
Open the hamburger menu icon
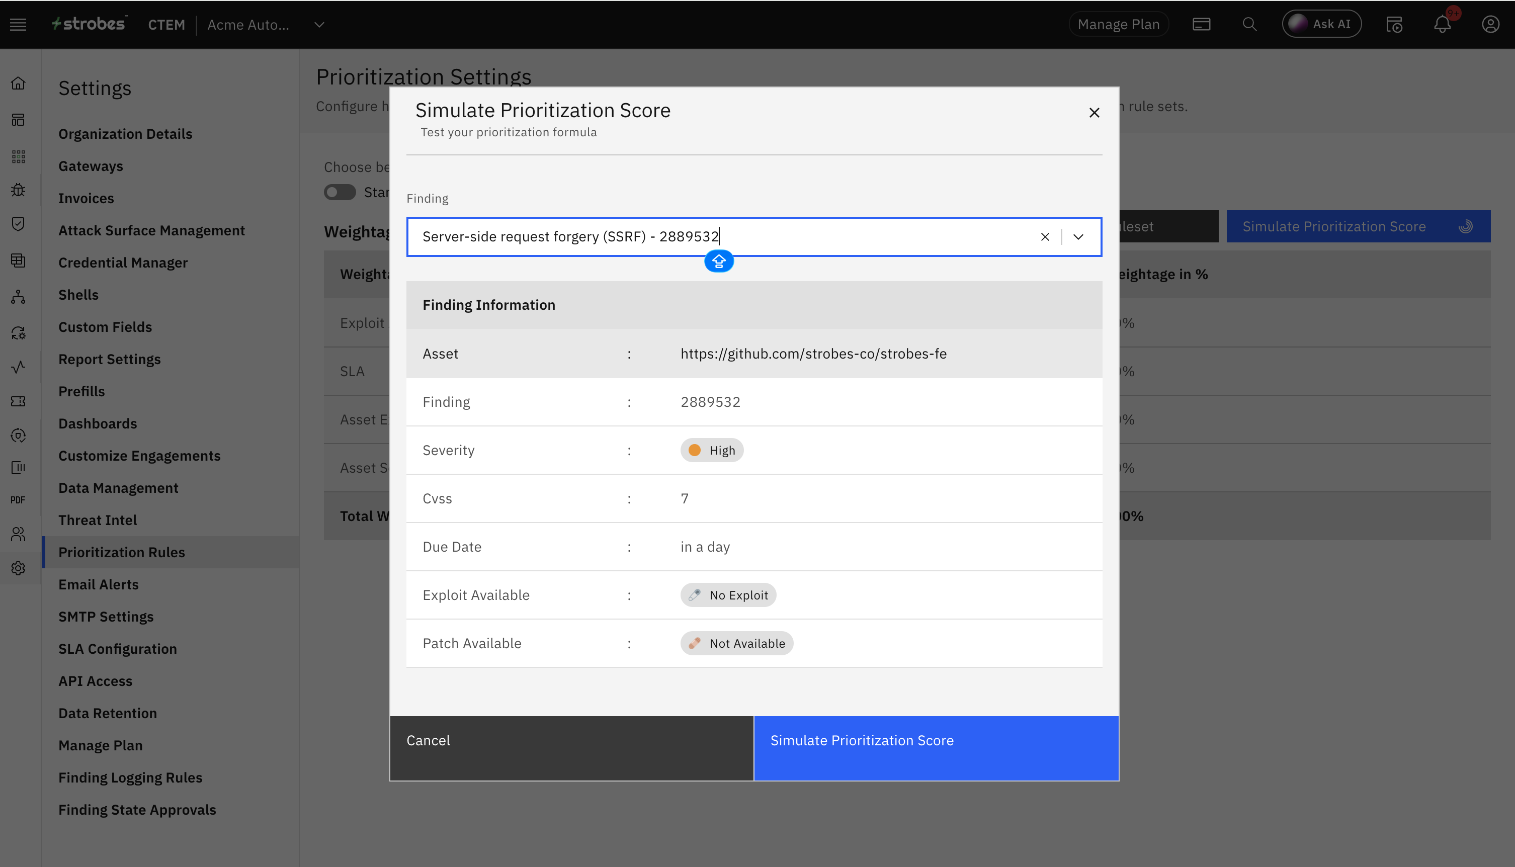[19, 25]
